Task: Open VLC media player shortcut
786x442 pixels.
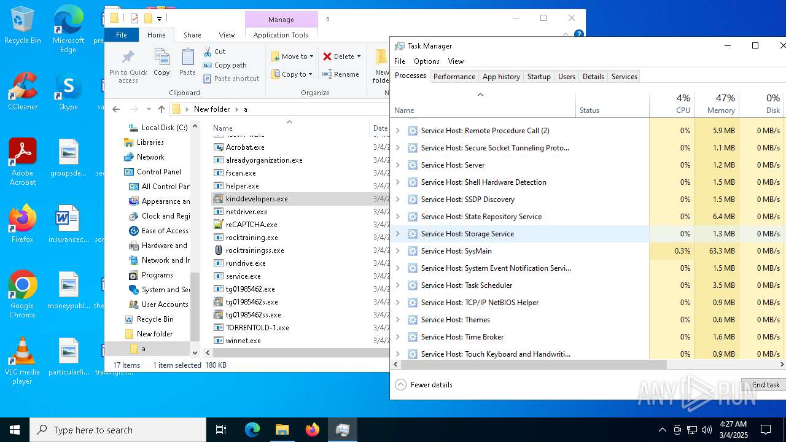Action: 23,360
